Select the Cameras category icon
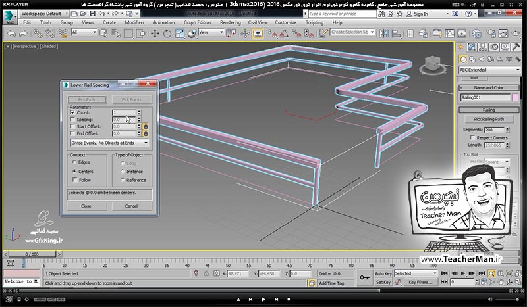Screen dimensions: 527x307 pyautogui.click(x=491, y=59)
